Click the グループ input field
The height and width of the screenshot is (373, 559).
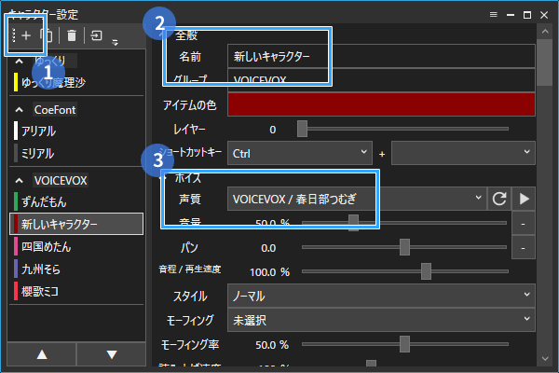(x=381, y=79)
